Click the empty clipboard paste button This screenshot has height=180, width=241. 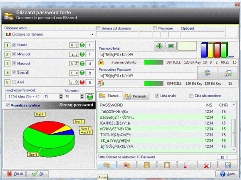pyautogui.click(x=167, y=165)
